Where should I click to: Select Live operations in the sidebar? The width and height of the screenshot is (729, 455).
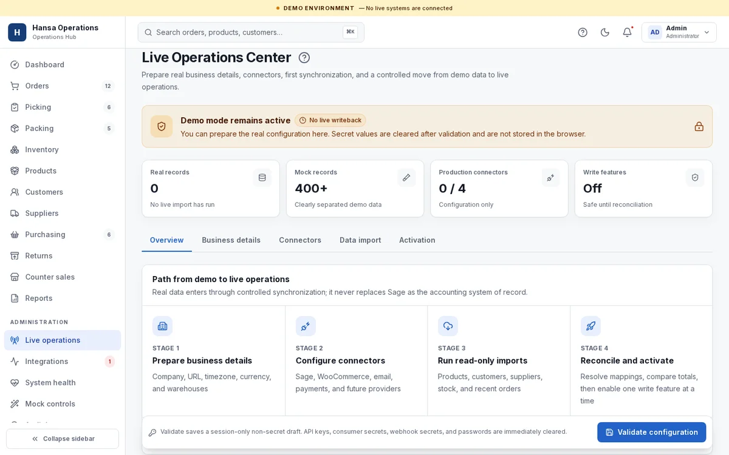[63, 340]
